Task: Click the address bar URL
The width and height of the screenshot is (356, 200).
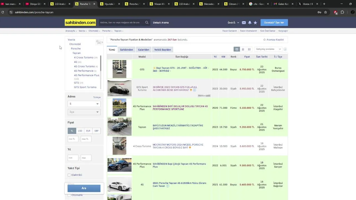Action: 34,12
